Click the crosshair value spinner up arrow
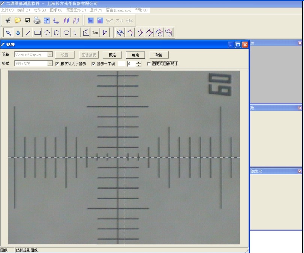This screenshot has width=304, height=253. [x=139, y=62]
